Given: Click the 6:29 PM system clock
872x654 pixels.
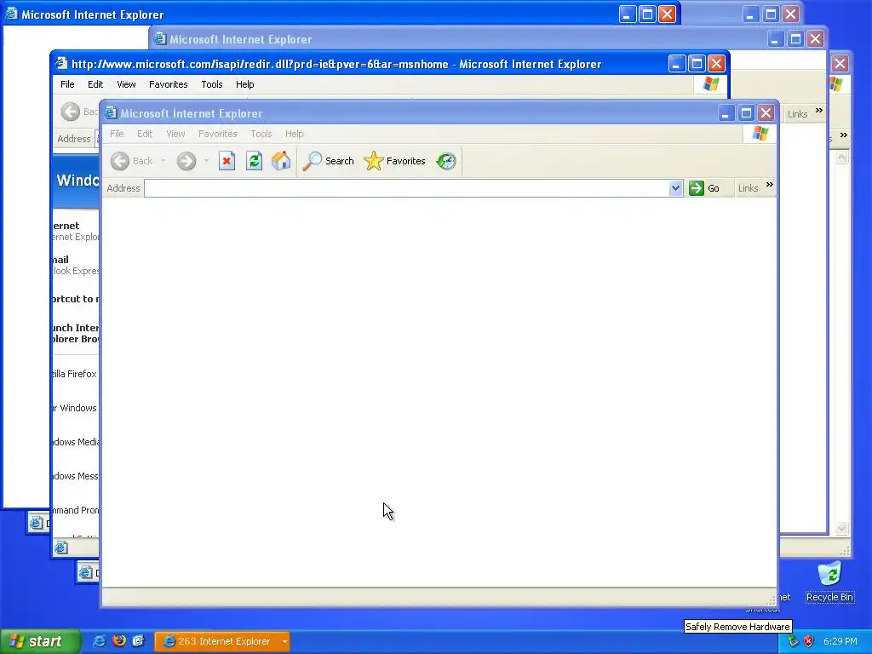Looking at the screenshot, I should pos(840,641).
